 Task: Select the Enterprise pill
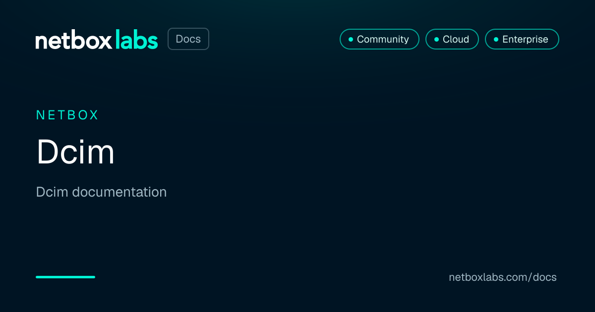[x=522, y=39]
